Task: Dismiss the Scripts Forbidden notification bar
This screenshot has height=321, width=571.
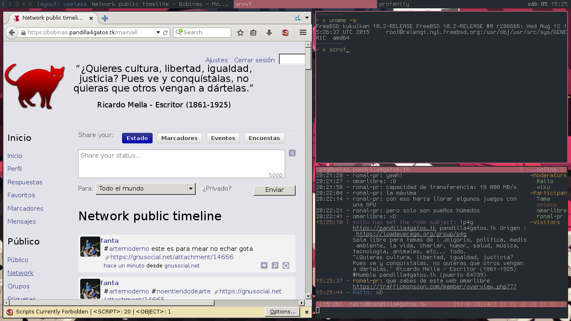Action: tap(306, 312)
